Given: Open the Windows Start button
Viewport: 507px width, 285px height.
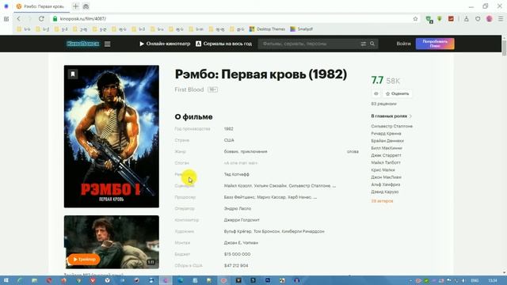Looking at the screenshot, I should (6, 280).
